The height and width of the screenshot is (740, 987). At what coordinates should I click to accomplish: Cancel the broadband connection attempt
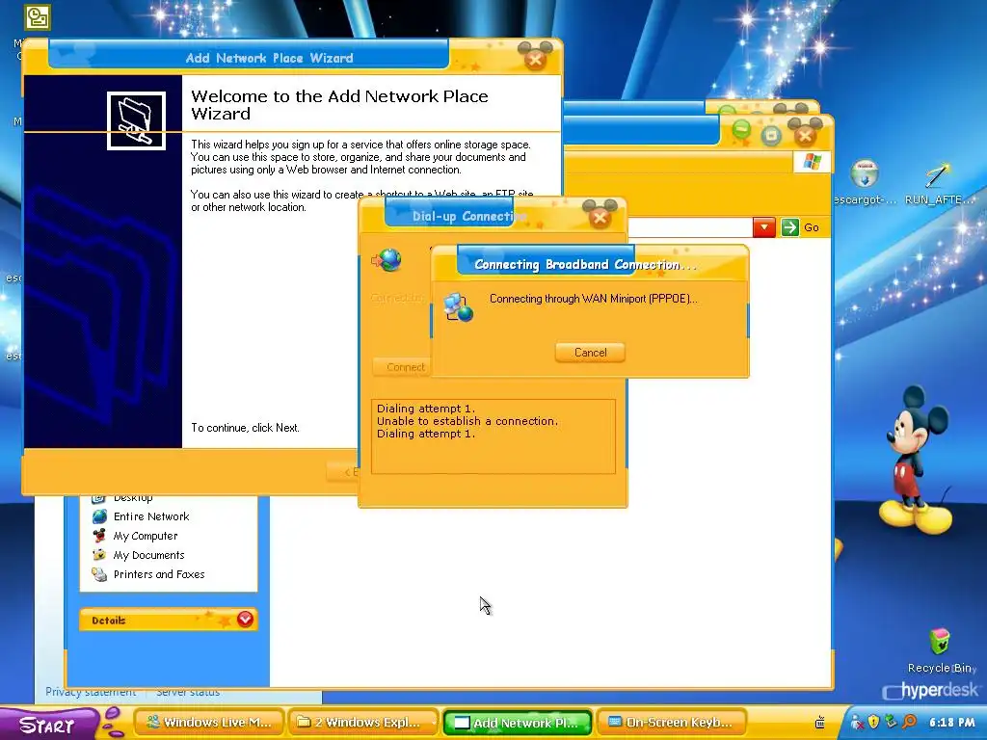pyautogui.click(x=590, y=353)
